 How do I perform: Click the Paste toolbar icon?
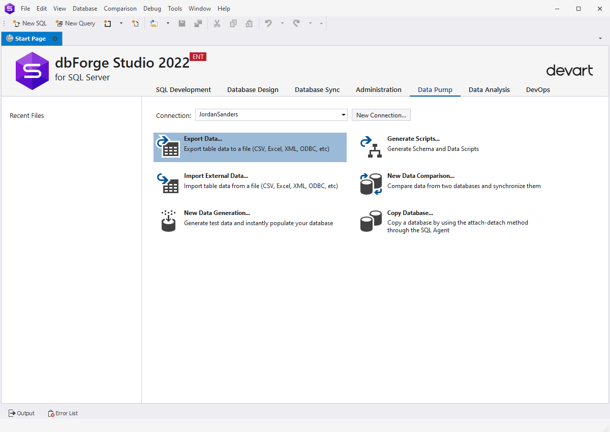tap(249, 23)
